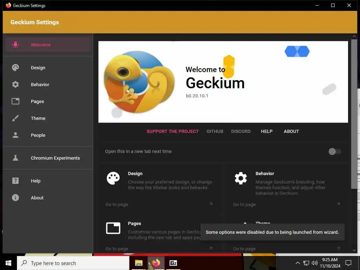
Task: Click the HELP link below the banner
Action: 266,131
